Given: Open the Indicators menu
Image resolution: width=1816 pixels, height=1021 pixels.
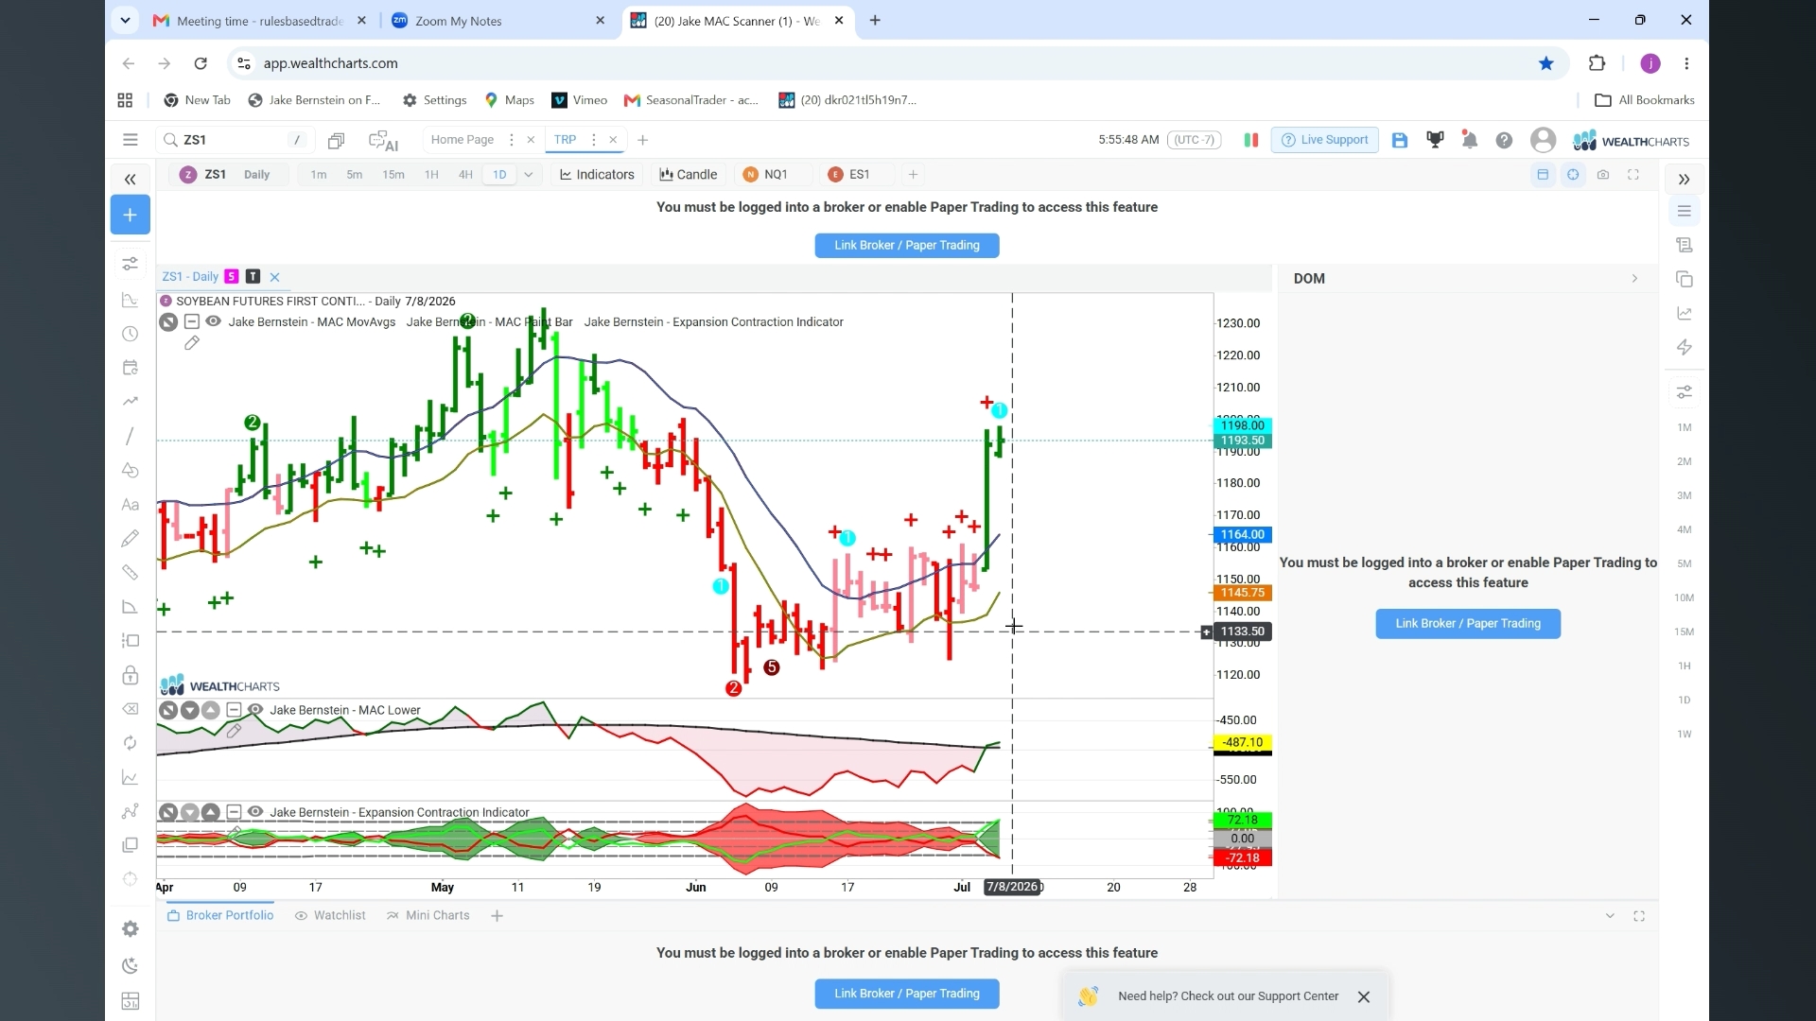Looking at the screenshot, I should [597, 175].
